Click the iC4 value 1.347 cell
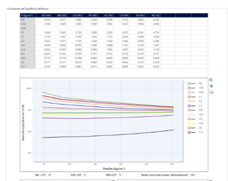 152,45
